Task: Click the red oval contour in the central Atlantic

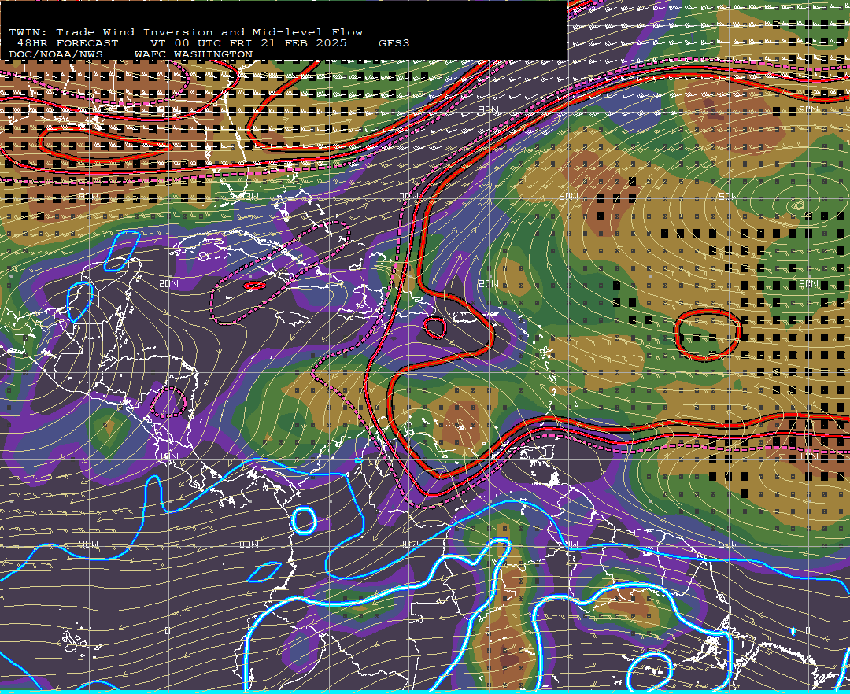Action: coord(708,334)
